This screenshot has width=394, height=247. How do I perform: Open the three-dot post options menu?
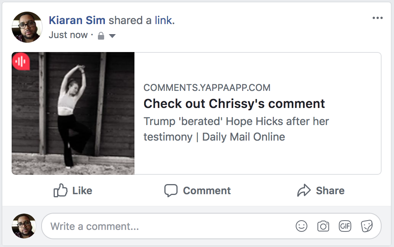coord(377,18)
